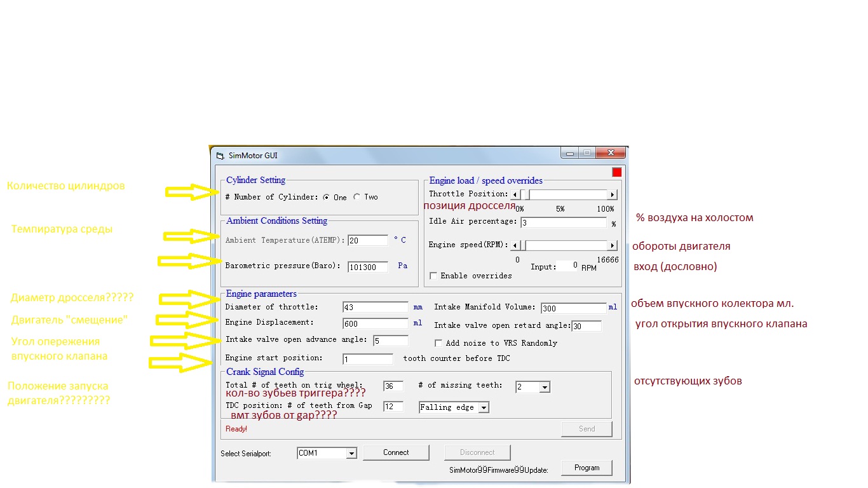Click the Engine speed left arrow
The height and width of the screenshot is (488, 868).
click(x=515, y=246)
